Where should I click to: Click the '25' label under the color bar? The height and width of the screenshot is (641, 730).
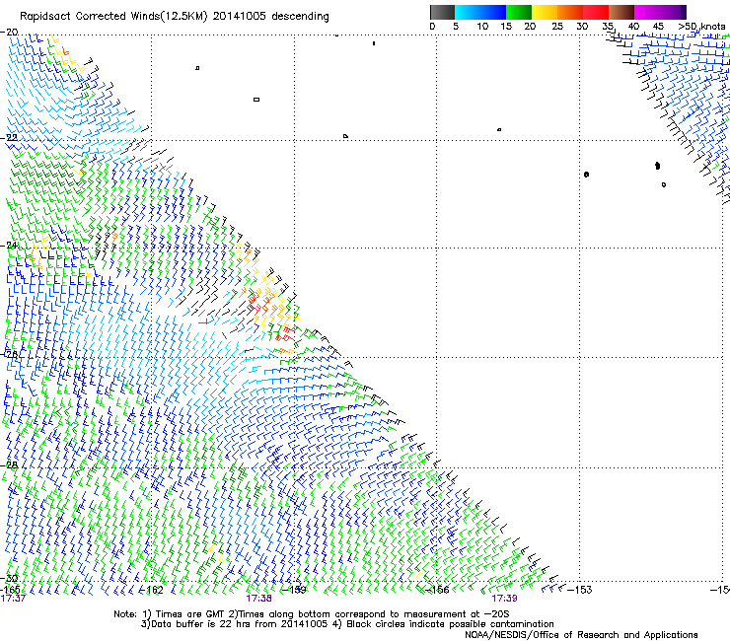click(557, 27)
